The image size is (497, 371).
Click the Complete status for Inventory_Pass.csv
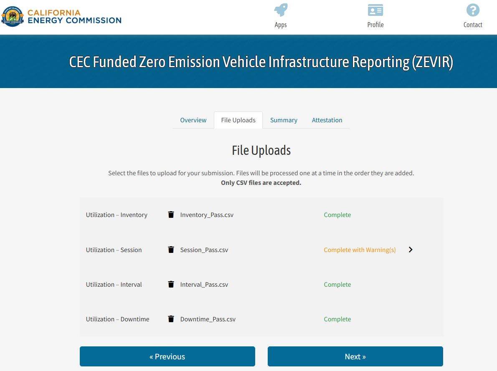point(337,215)
